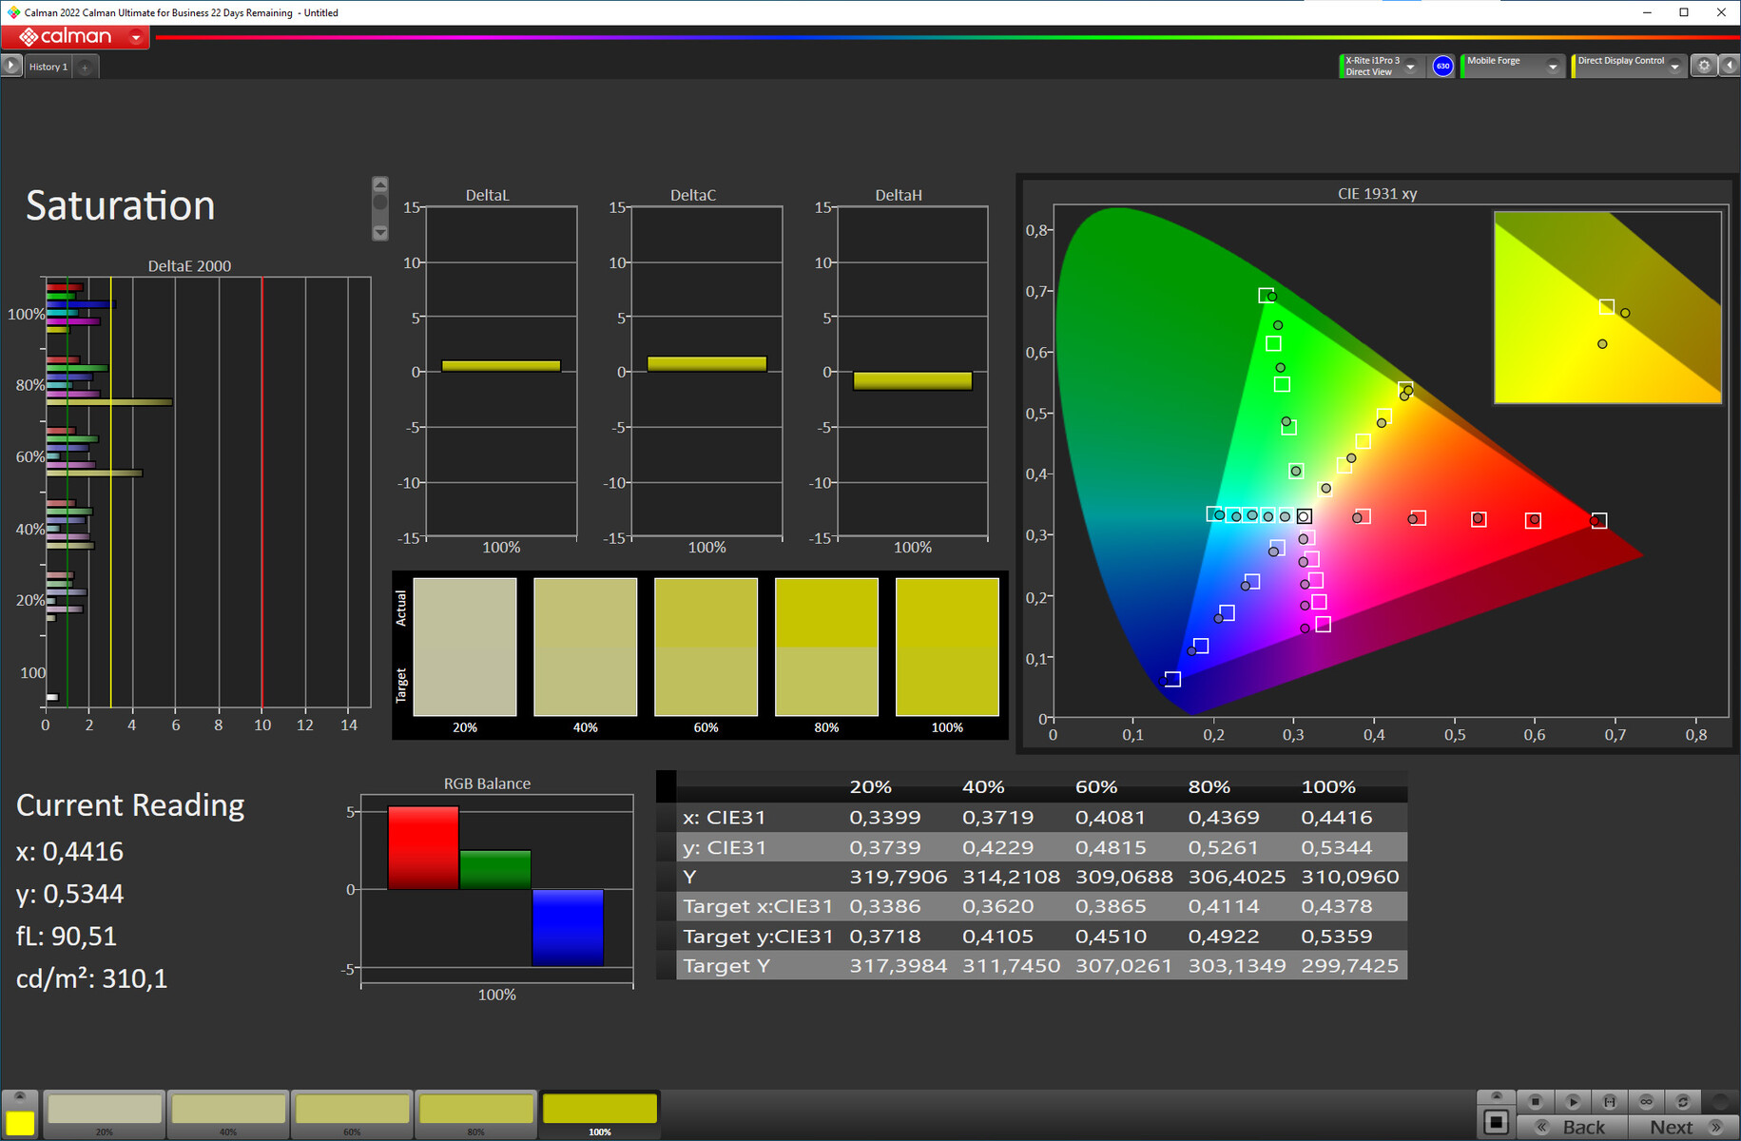
Task: Click the blue 630 meter status indicator
Action: point(1442,67)
